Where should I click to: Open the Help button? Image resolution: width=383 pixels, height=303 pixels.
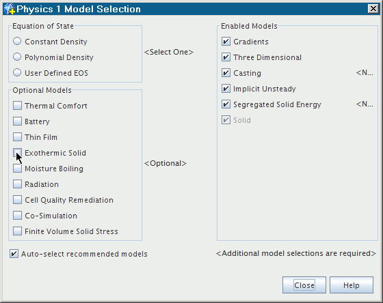tap(352, 285)
